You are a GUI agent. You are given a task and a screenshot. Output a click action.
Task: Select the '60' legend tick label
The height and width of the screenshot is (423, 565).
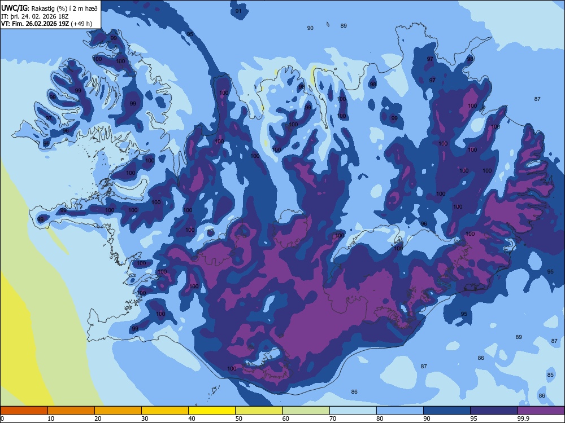pos(286,418)
